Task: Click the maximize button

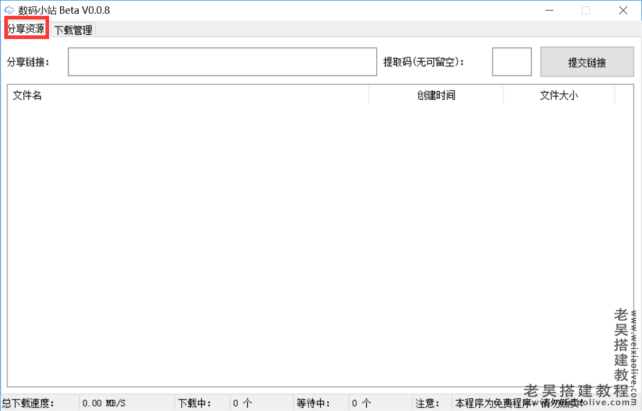Action: click(x=585, y=9)
